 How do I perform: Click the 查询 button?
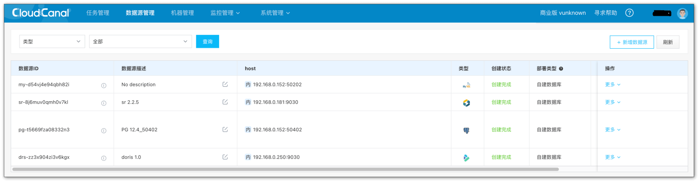pyautogui.click(x=208, y=41)
